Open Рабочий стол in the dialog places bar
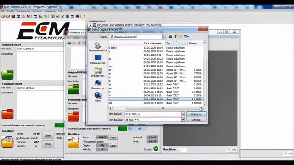294x165 pixels. click(x=98, y=60)
